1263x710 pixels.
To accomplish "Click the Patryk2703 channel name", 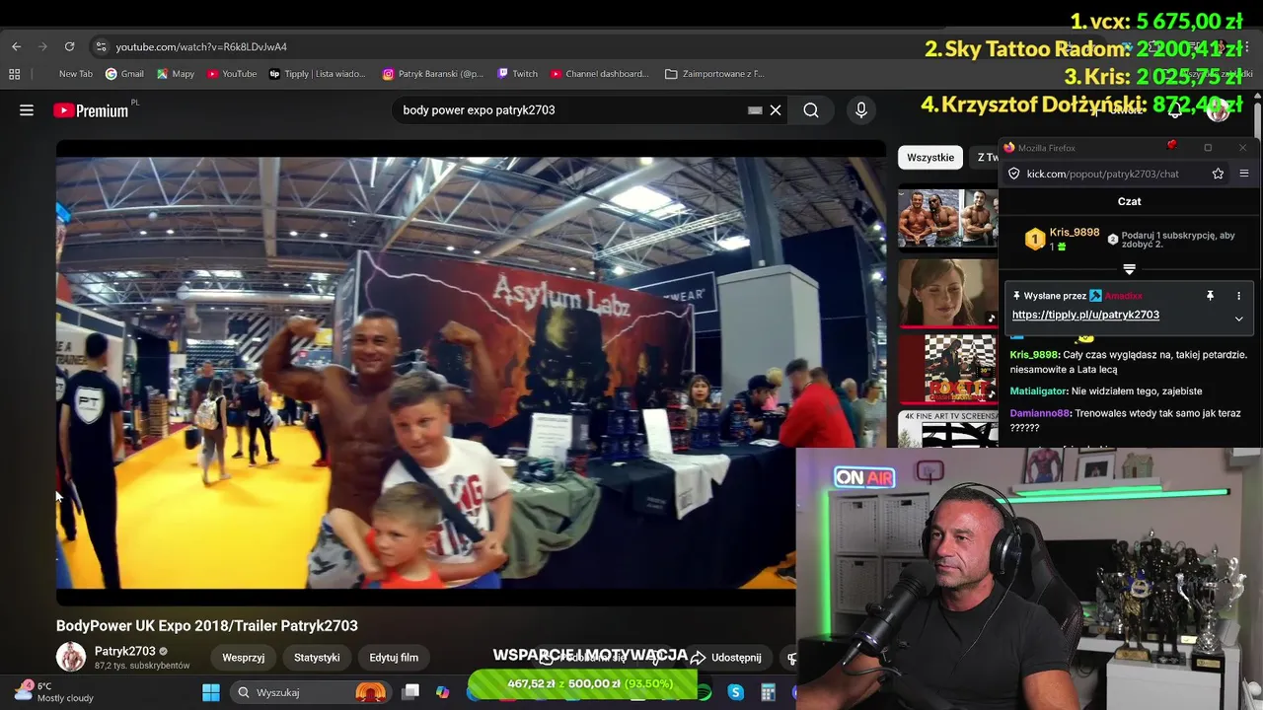I will click(125, 651).
